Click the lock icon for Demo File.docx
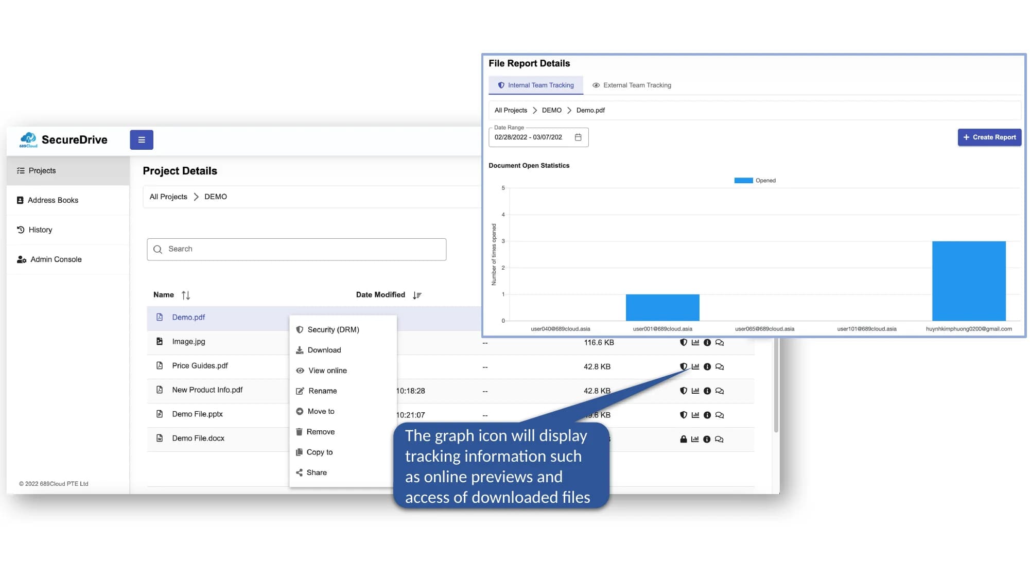 point(684,439)
